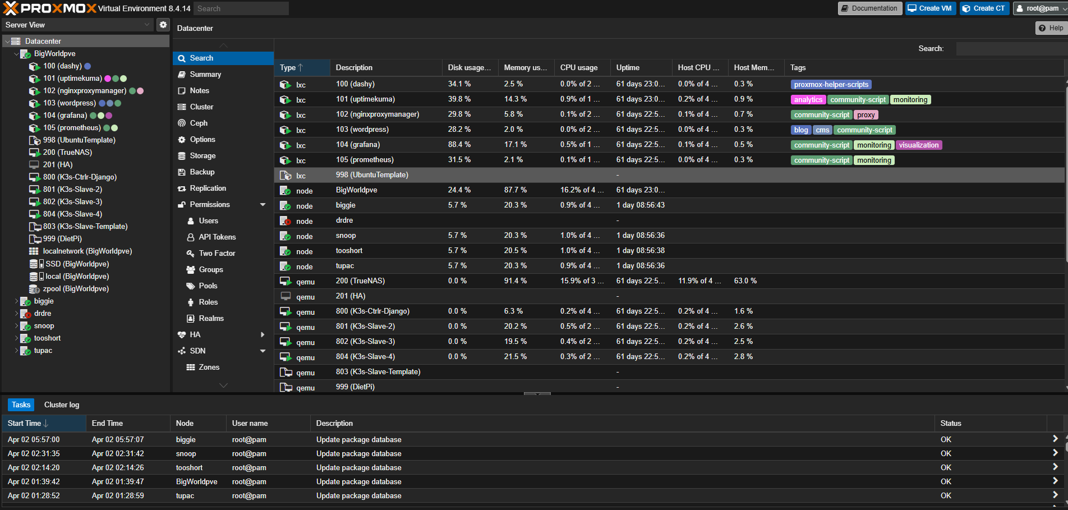
Task: Click the Create CT button
Action: pos(984,8)
